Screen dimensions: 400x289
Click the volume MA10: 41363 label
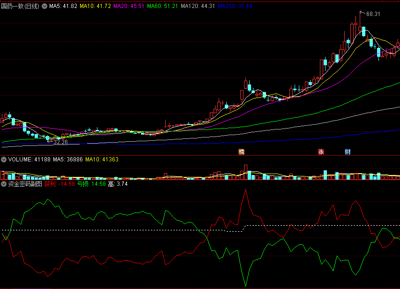[102, 160]
